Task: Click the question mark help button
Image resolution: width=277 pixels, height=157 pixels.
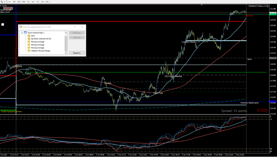Action: pos(74,27)
